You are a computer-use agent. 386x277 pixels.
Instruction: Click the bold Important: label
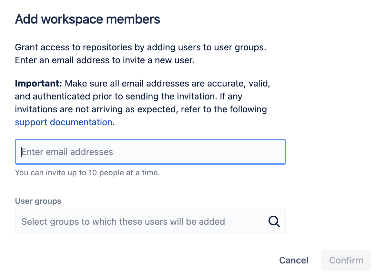point(38,84)
